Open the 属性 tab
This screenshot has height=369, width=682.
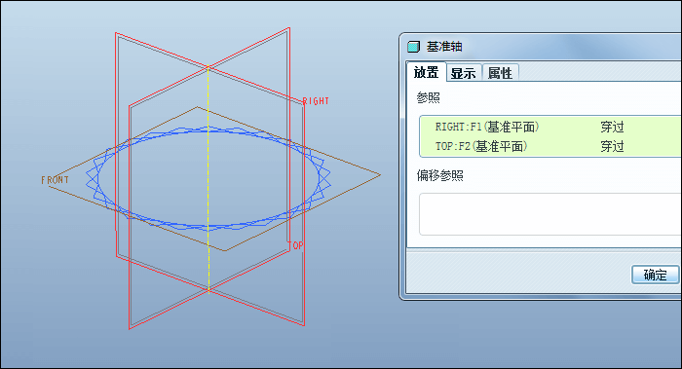tap(500, 73)
